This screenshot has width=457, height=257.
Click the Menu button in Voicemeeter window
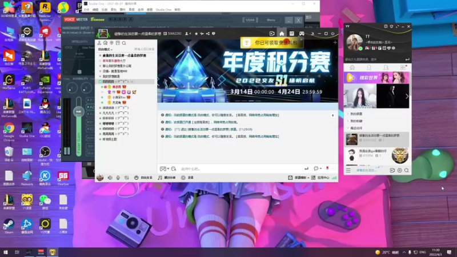271,20
